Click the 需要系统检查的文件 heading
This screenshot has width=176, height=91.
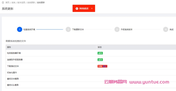(x=16, y=41)
